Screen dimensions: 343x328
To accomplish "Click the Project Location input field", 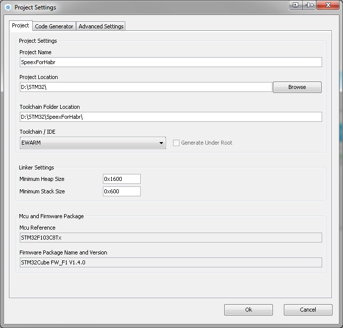I will pos(146,87).
